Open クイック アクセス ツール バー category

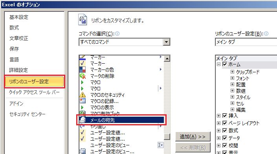pyautogui.click(x=35, y=92)
